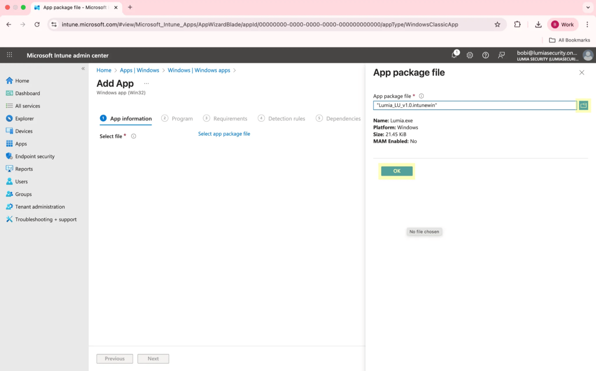The width and height of the screenshot is (596, 371).
Task: Open the settings gear in Intune header
Action: pyautogui.click(x=470, y=55)
